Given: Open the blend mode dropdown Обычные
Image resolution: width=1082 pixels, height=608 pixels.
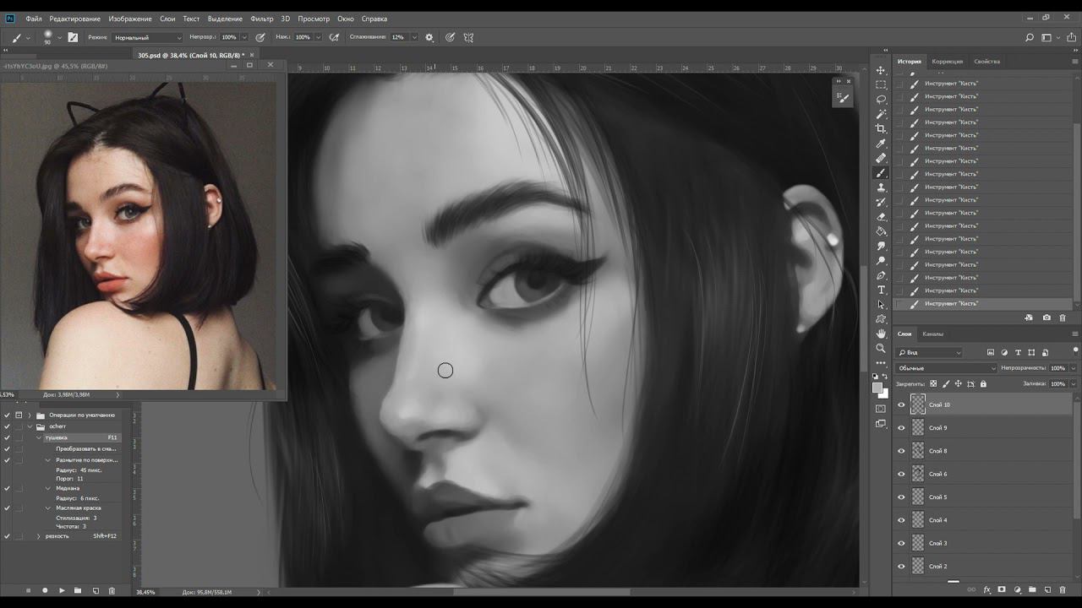Looking at the screenshot, I should [947, 368].
